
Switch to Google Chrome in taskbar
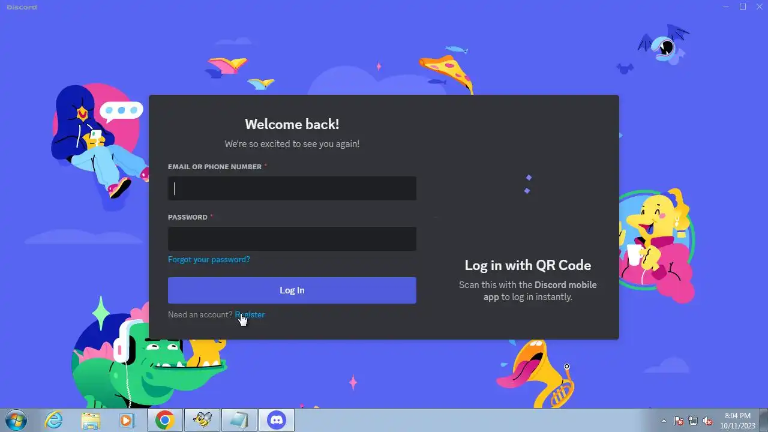pos(165,420)
